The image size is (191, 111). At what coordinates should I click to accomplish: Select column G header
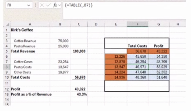[159, 24]
